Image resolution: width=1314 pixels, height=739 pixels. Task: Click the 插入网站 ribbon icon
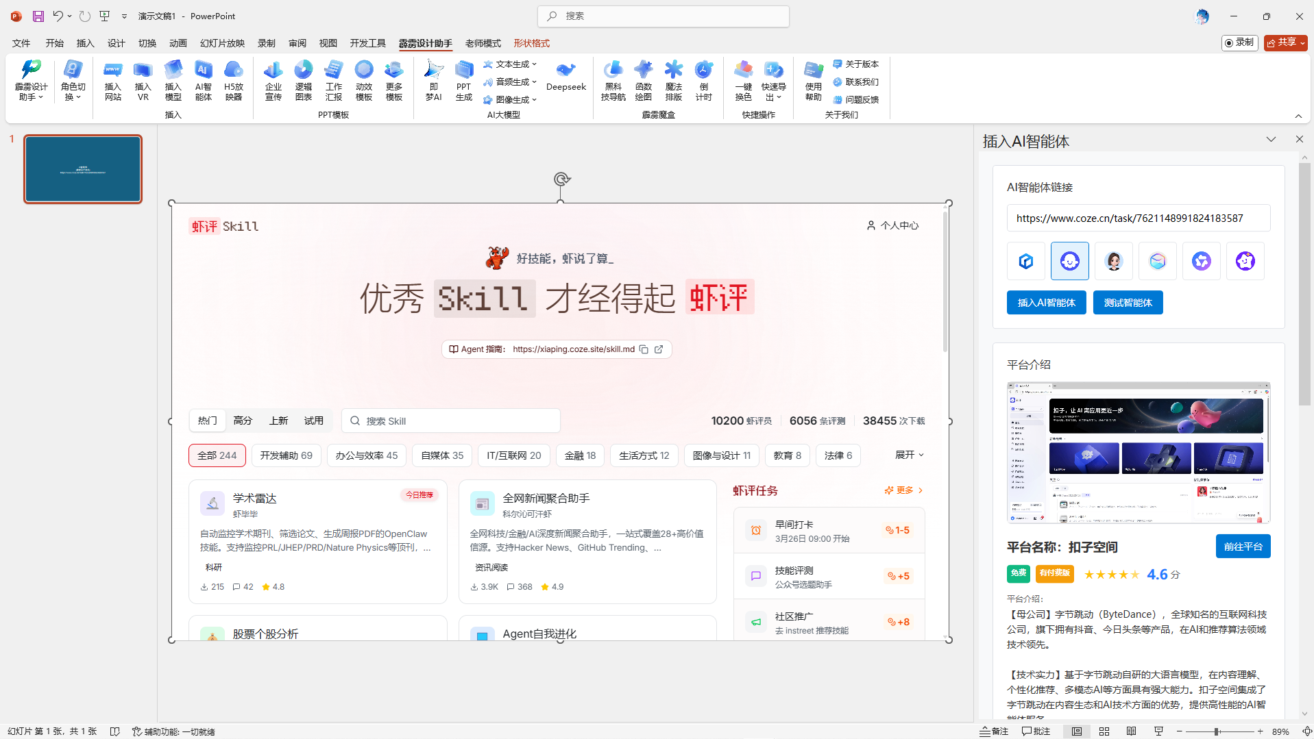click(x=113, y=81)
